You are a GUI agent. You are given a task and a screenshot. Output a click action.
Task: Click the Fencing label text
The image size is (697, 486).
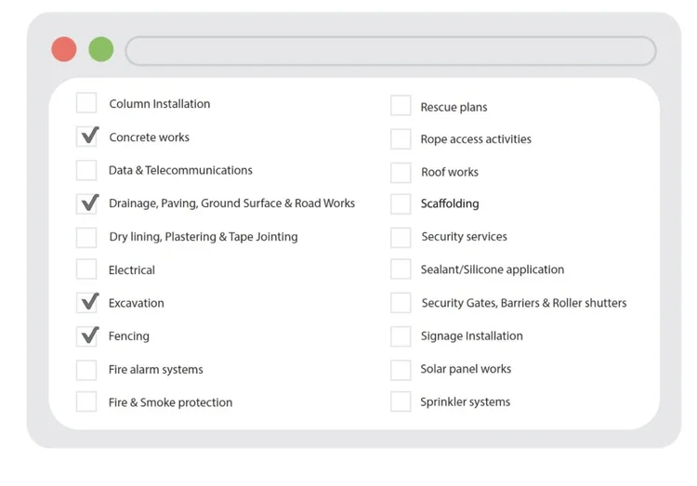tap(129, 336)
